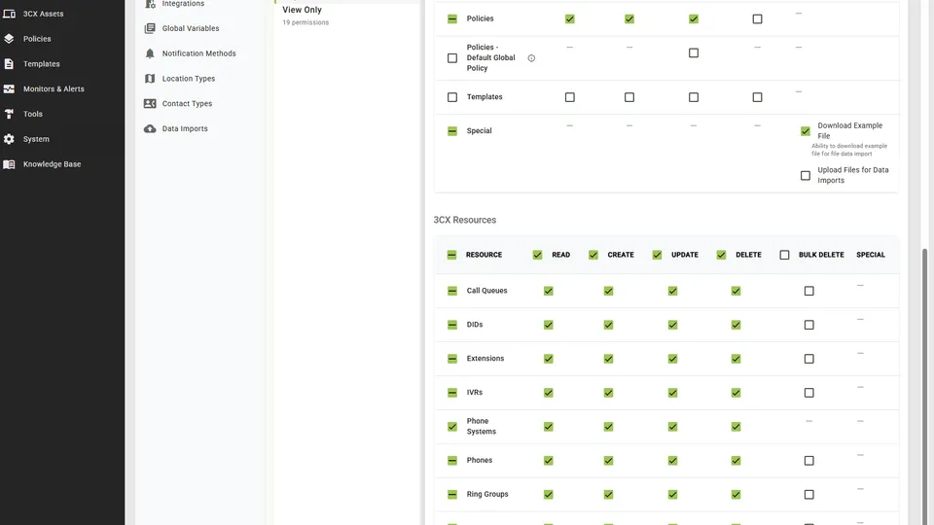This screenshot has width=934, height=525.
Task: Toggle the DELETE column header checkbox
Action: point(721,255)
